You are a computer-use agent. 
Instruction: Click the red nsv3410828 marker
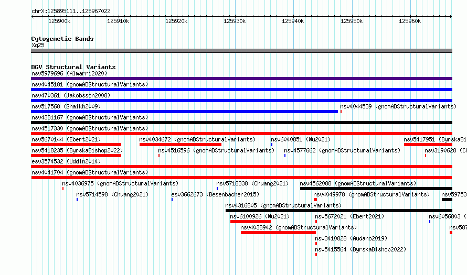[316, 244]
